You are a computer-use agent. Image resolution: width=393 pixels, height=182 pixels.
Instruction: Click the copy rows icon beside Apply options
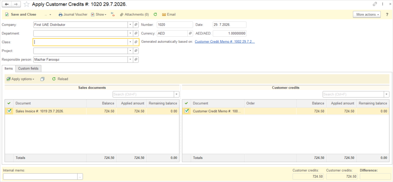click(x=42, y=79)
